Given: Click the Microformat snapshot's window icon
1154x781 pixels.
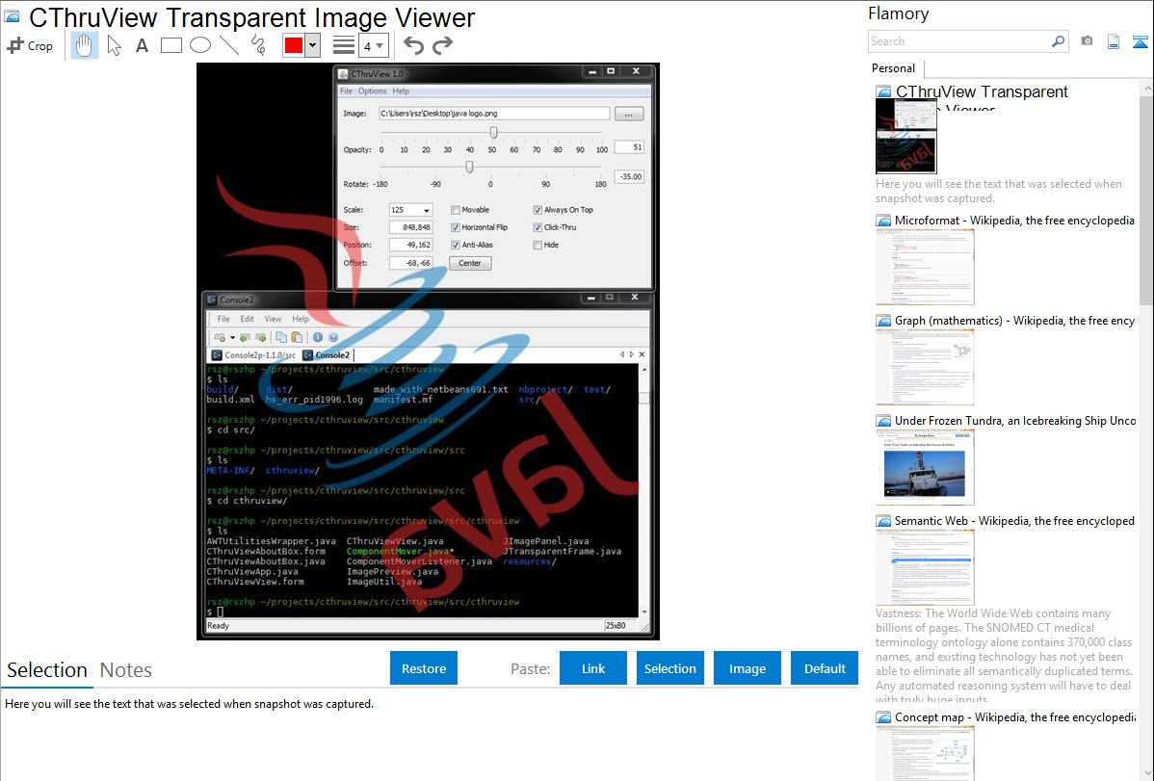Looking at the screenshot, I should point(883,221).
